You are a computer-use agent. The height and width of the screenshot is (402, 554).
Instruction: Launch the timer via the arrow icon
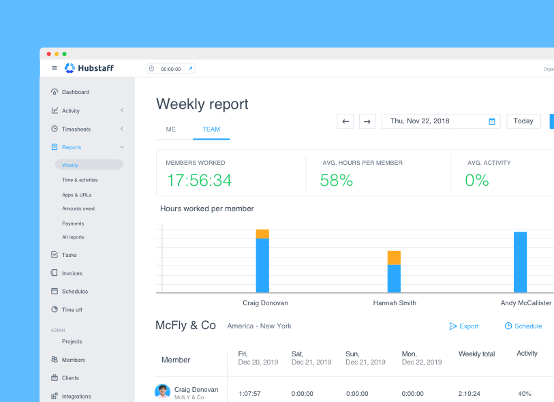click(x=190, y=68)
